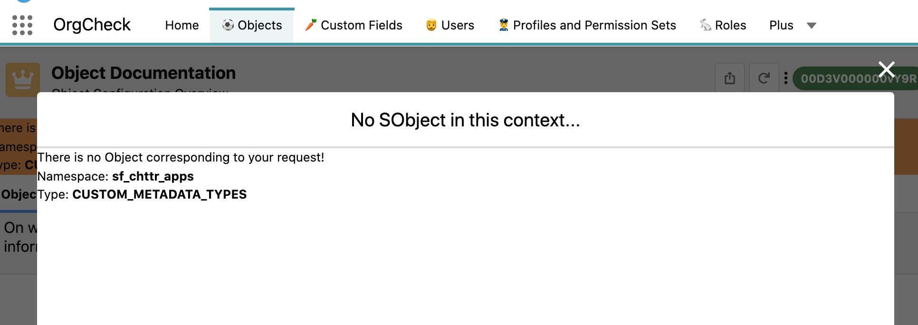Click the export/share icon on Object Documentation header
The height and width of the screenshot is (325, 918).
(x=730, y=77)
